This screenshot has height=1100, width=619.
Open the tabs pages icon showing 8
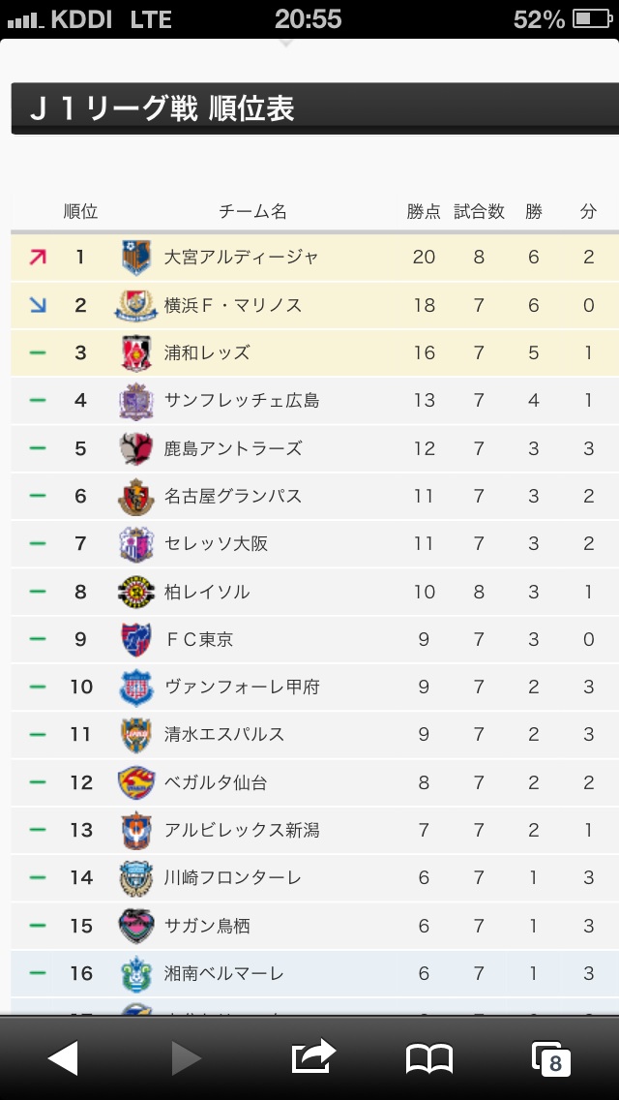click(550, 1058)
